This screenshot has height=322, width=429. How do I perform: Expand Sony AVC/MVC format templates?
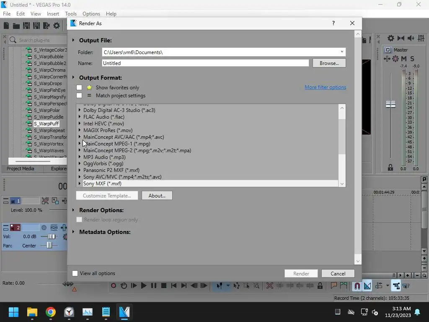tap(80, 177)
